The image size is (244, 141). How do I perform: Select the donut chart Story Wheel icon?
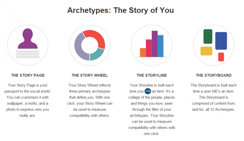click(x=90, y=45)
